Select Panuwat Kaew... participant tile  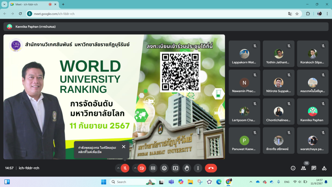pos(244,140)
